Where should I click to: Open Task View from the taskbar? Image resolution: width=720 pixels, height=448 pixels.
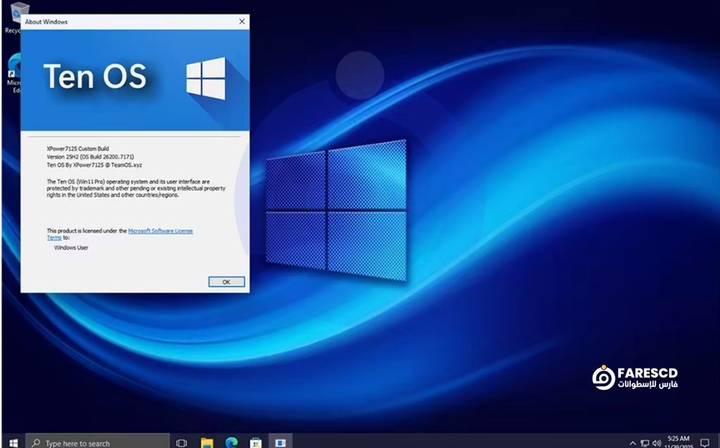(x=181, y=442)
